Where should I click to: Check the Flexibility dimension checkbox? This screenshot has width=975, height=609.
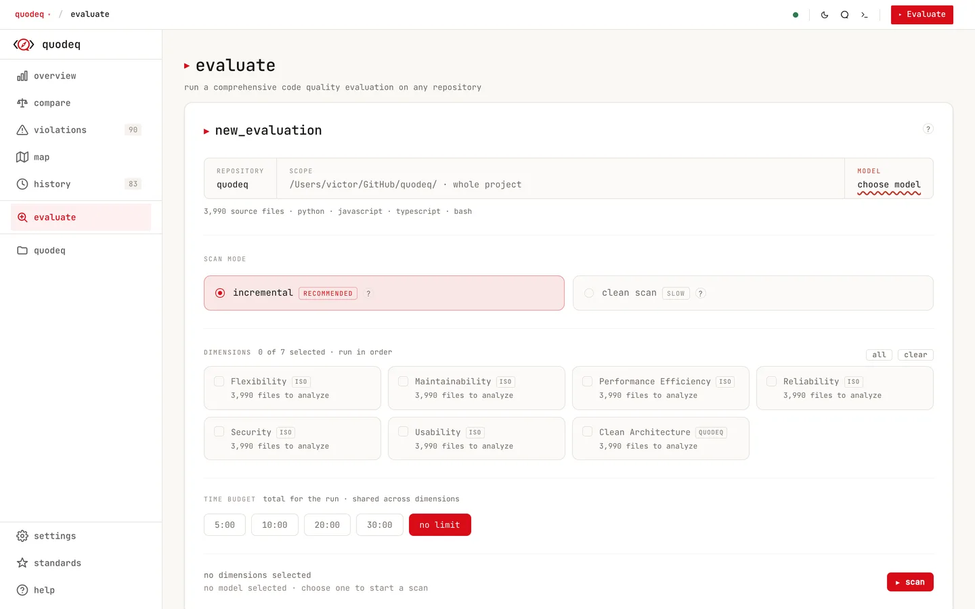pyautogui.click(x=219, y=382)
